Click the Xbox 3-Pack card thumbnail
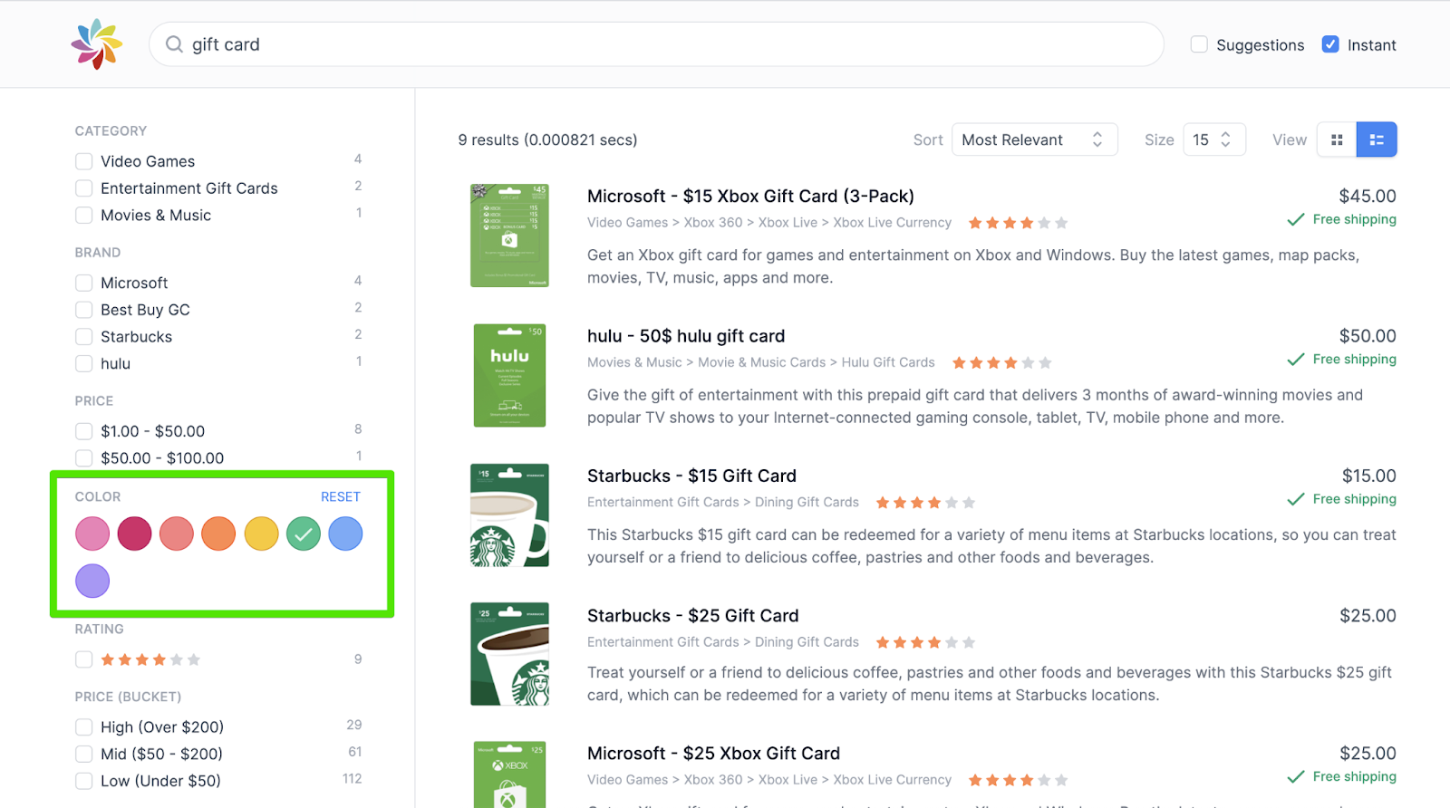 [x=509, y=236]
